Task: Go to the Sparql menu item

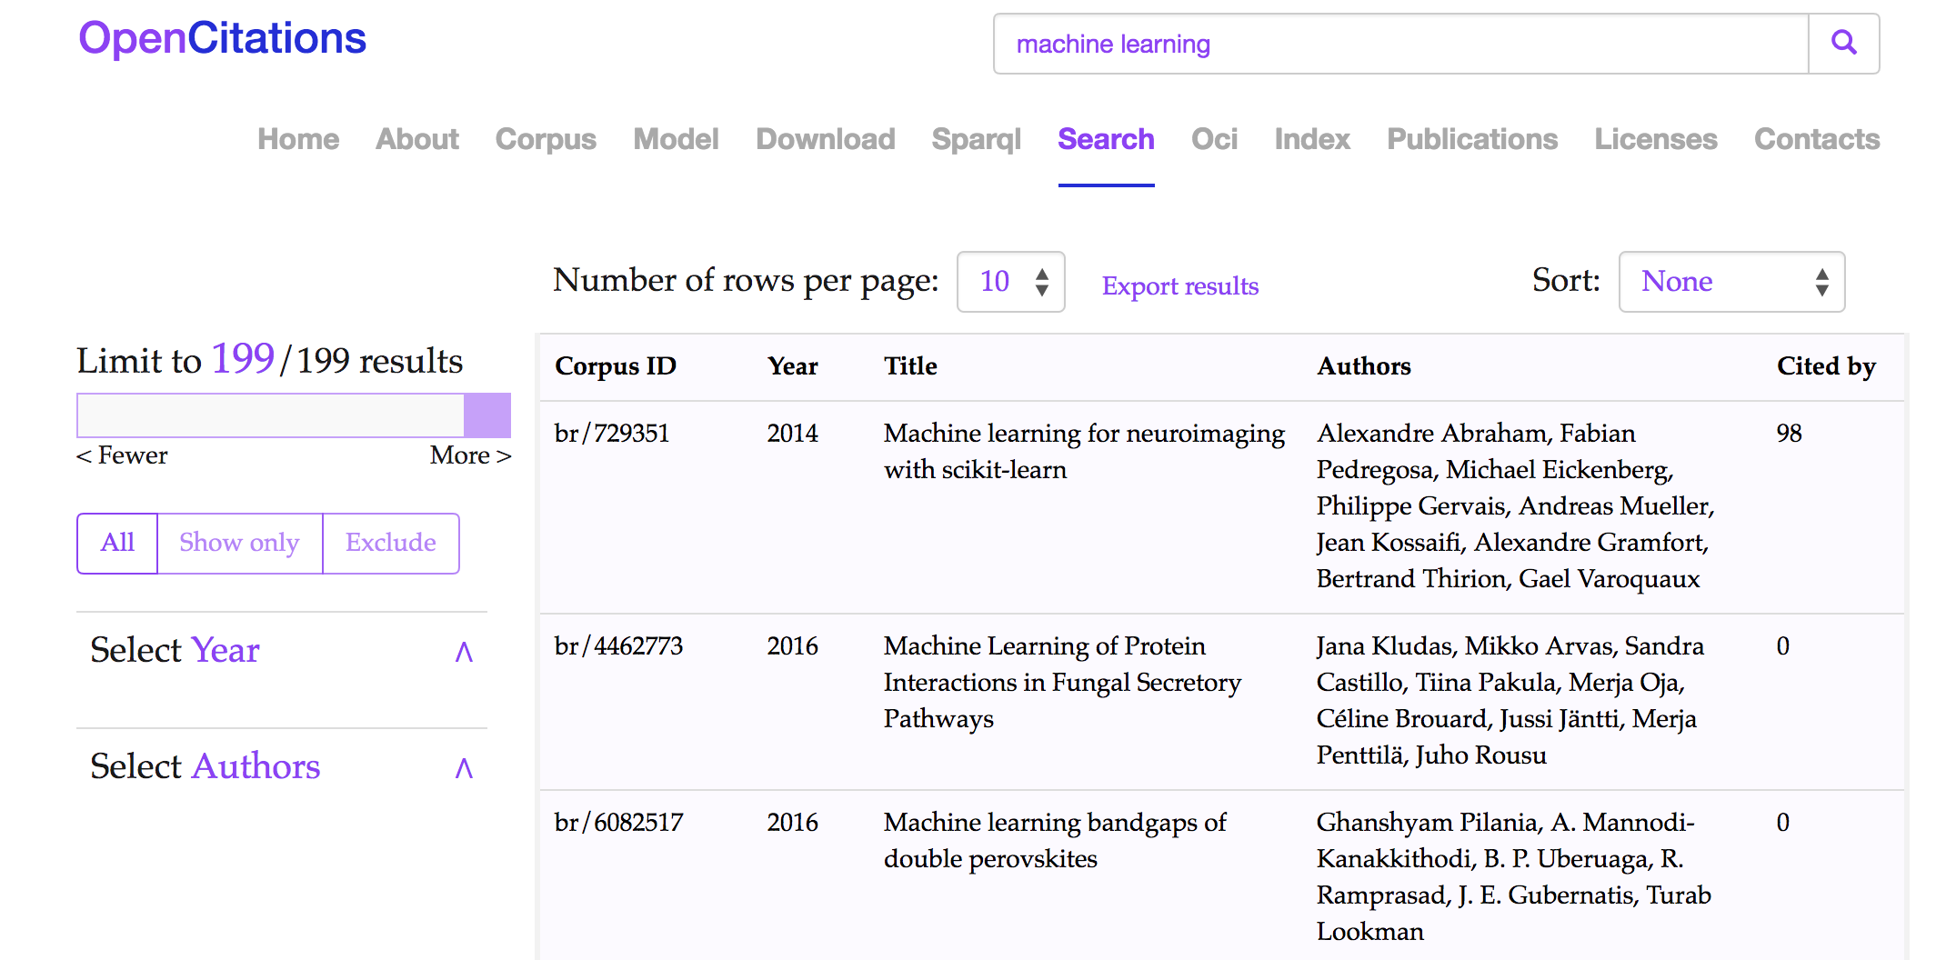Action: [x=976, y=139]
